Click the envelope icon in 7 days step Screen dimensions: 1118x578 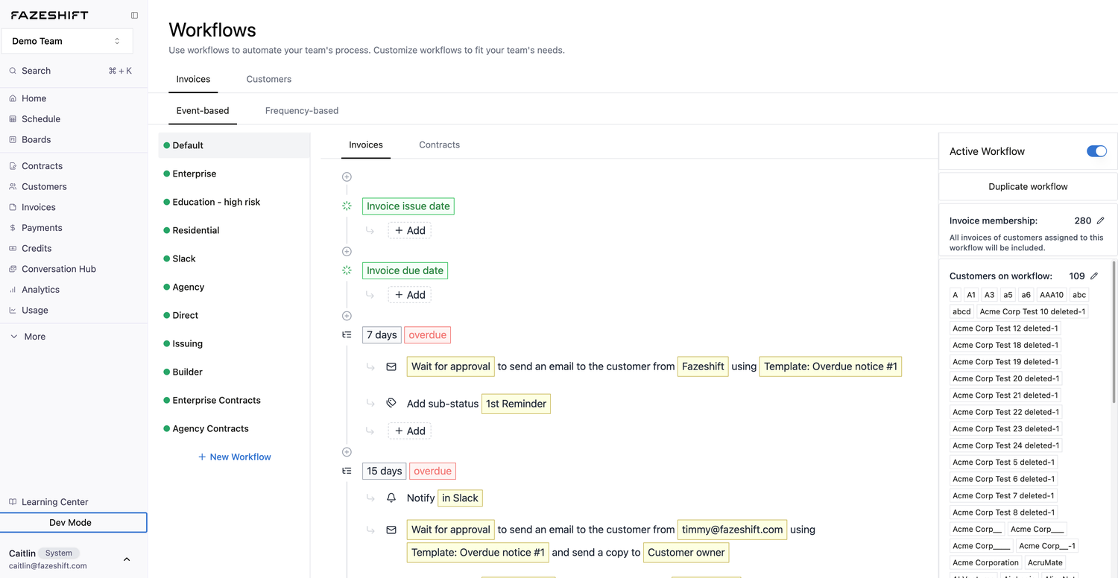coord(391,366)
